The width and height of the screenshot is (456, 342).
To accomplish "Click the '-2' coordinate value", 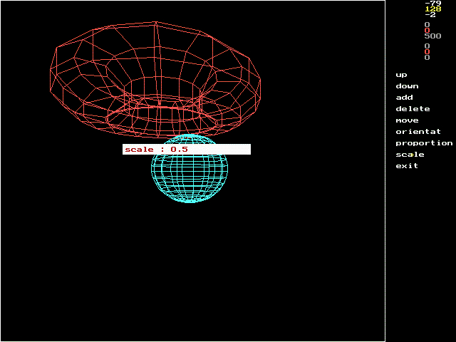I will tap(430, 14).
